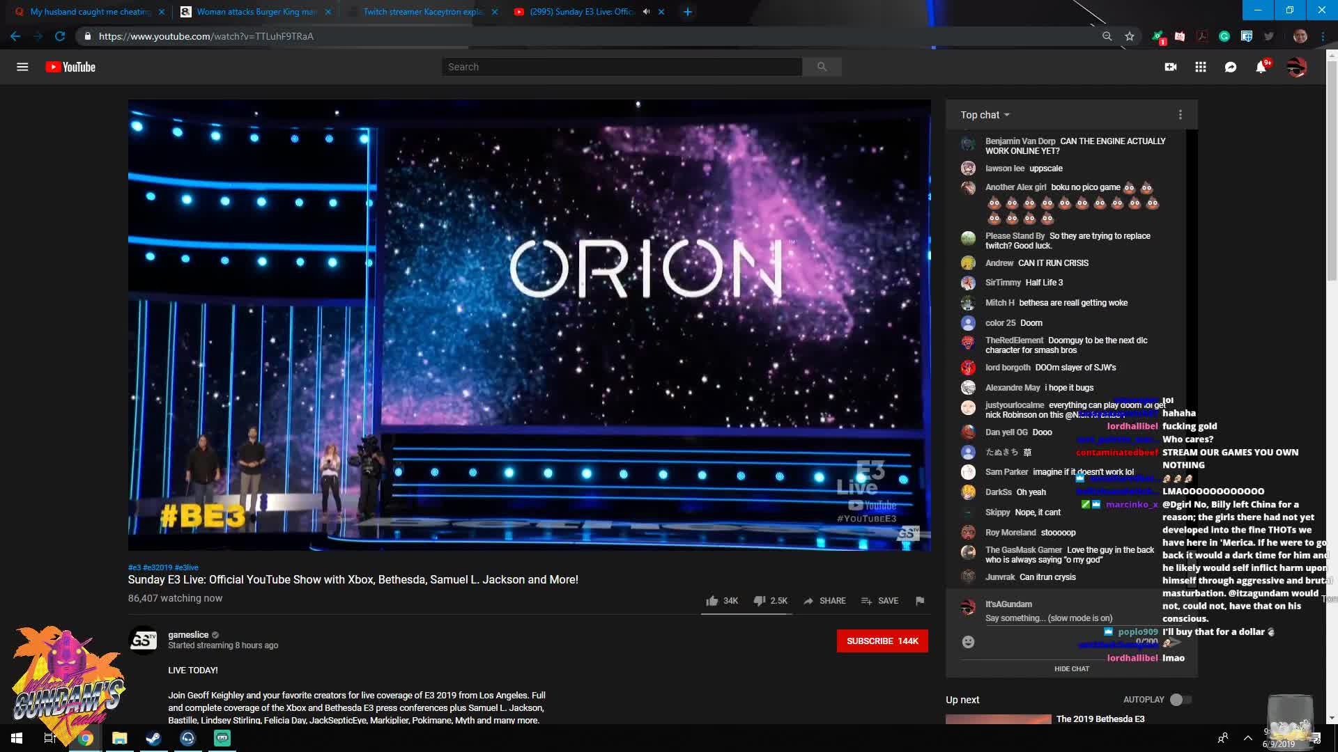
Task: Open the YouTube apps grid
Action: (1201, 67)
